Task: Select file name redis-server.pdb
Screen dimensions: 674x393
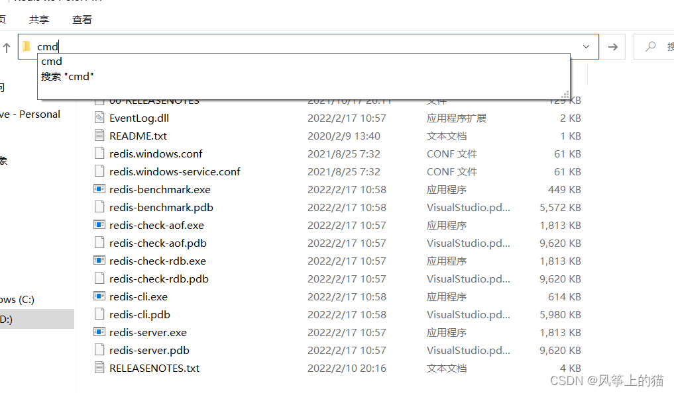Action: [x=149, y=351]
